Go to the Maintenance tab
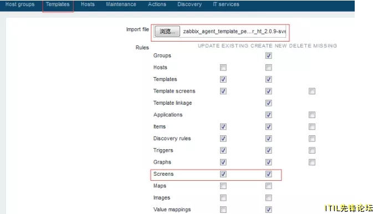 (121, 4)
